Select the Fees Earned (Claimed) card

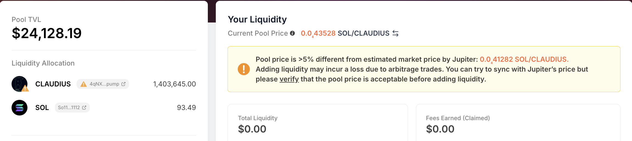[518, 123]
